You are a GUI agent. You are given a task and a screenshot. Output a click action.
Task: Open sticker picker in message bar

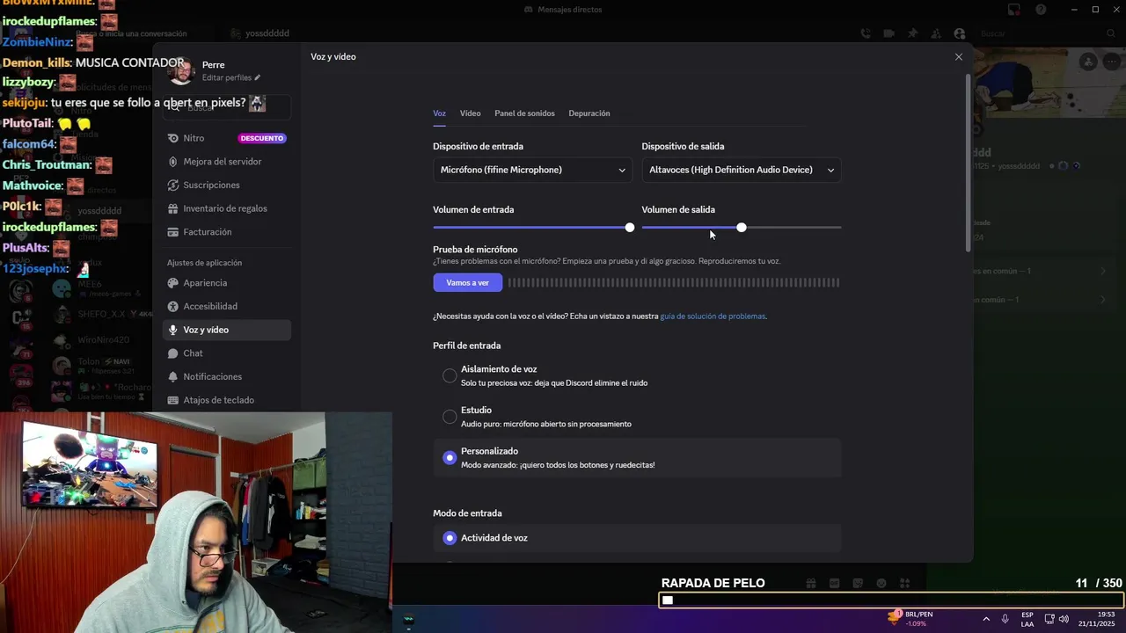pyautogui.click(x=858, y=583)
